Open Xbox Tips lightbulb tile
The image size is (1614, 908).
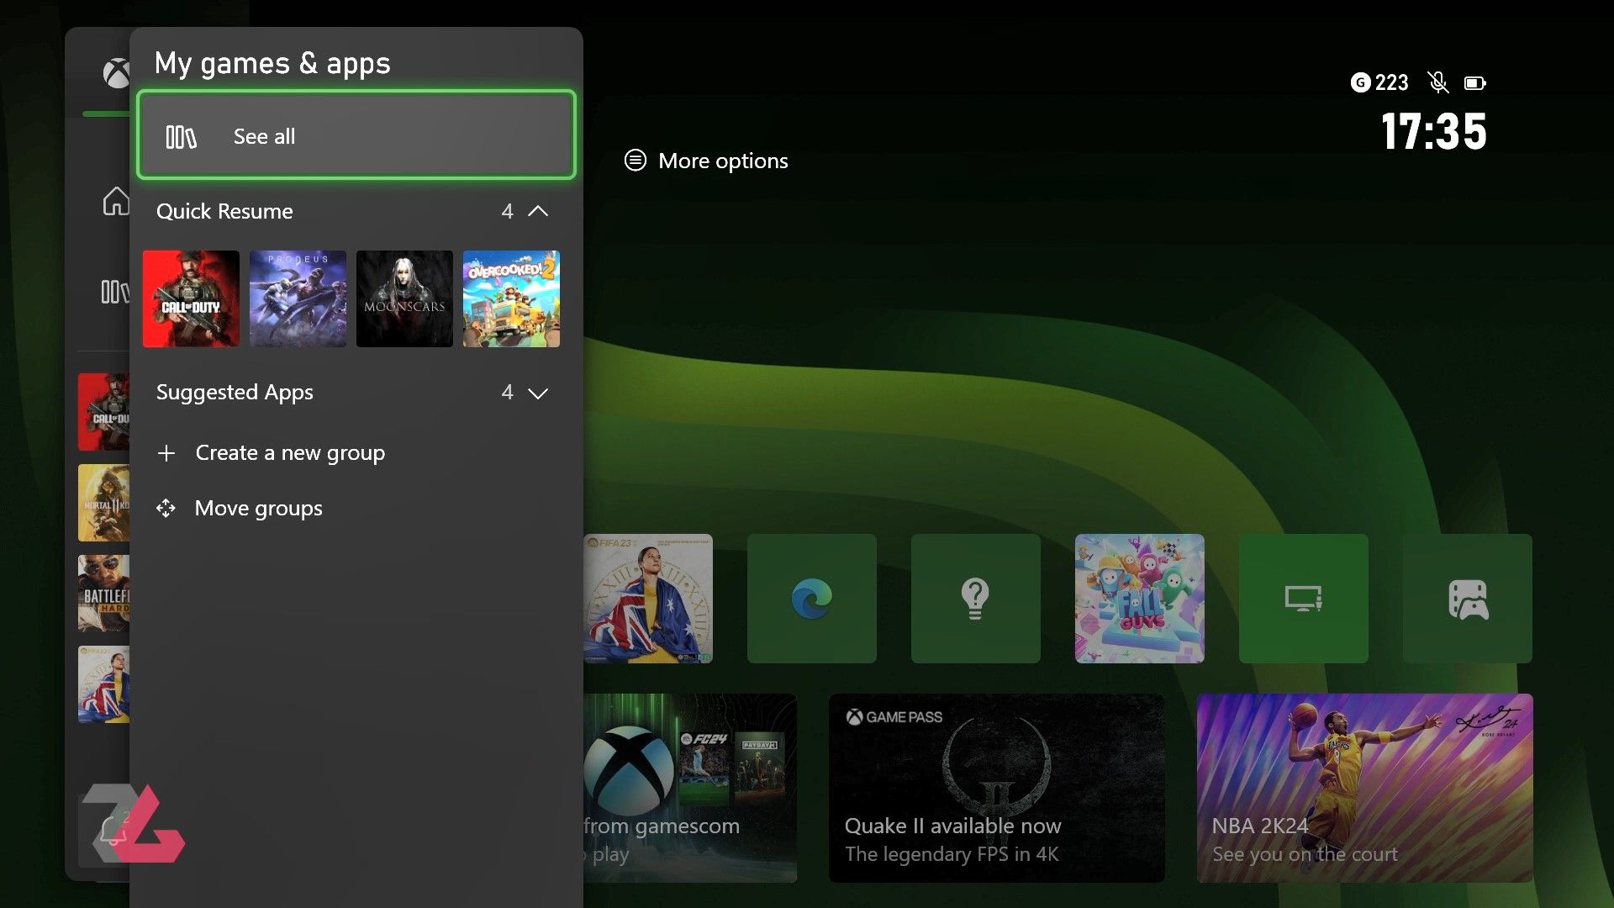tap(976, 599)
